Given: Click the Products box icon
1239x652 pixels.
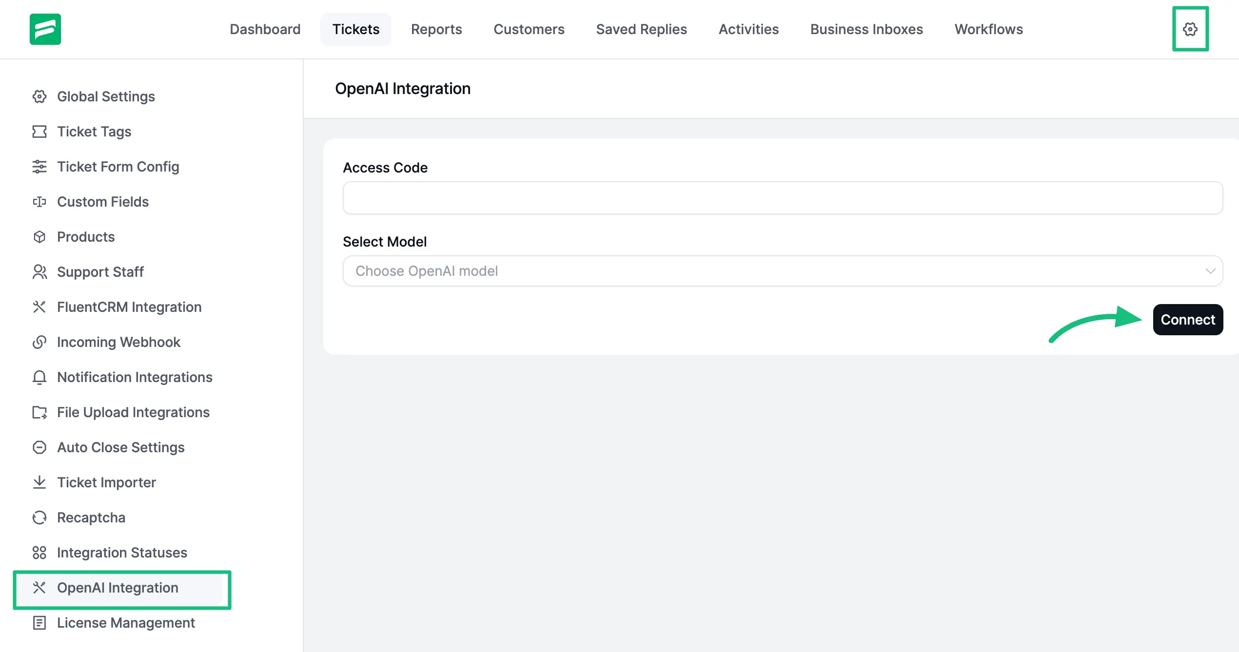Looking at the screenshot, I should [39, 237].
